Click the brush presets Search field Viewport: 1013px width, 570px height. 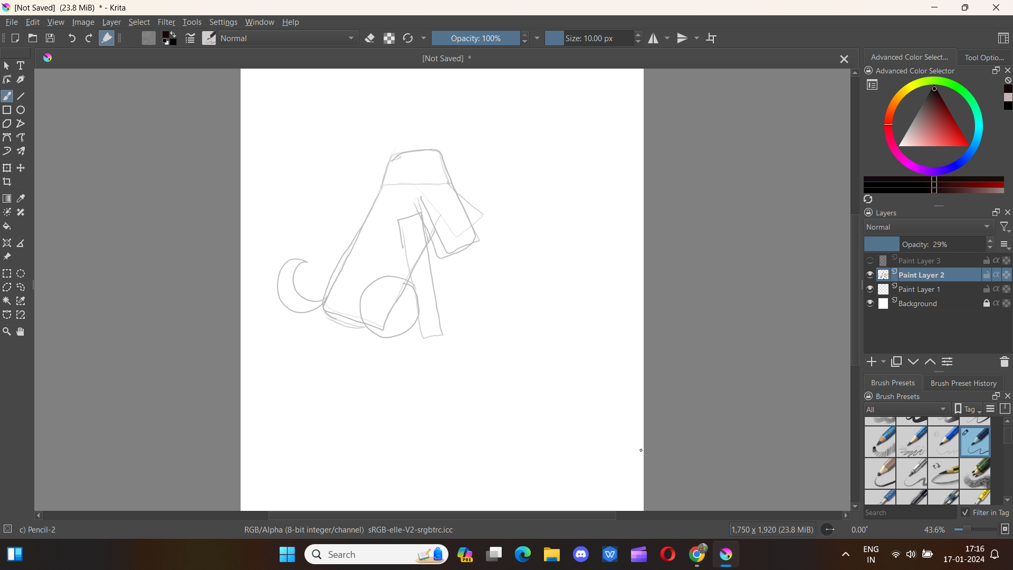click(909, 512)
